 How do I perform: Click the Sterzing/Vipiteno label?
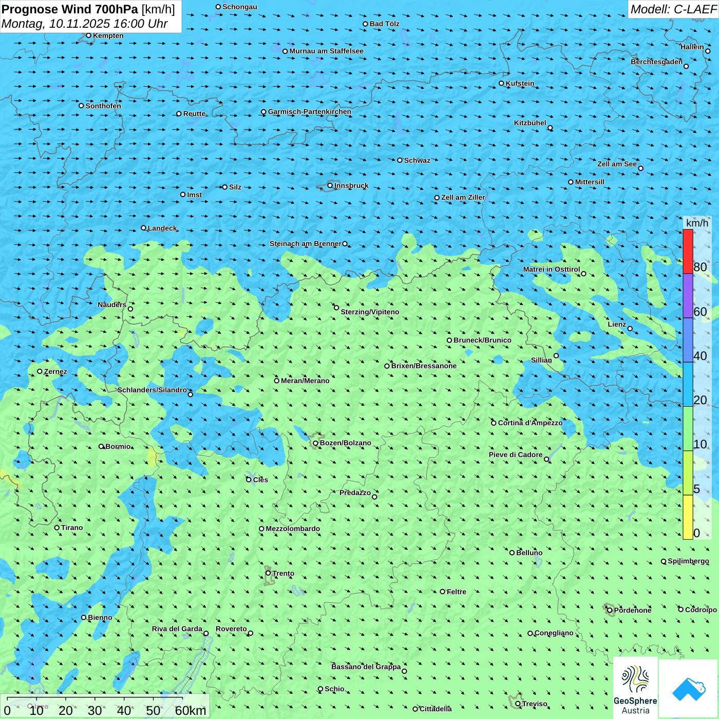pos(370,312)
